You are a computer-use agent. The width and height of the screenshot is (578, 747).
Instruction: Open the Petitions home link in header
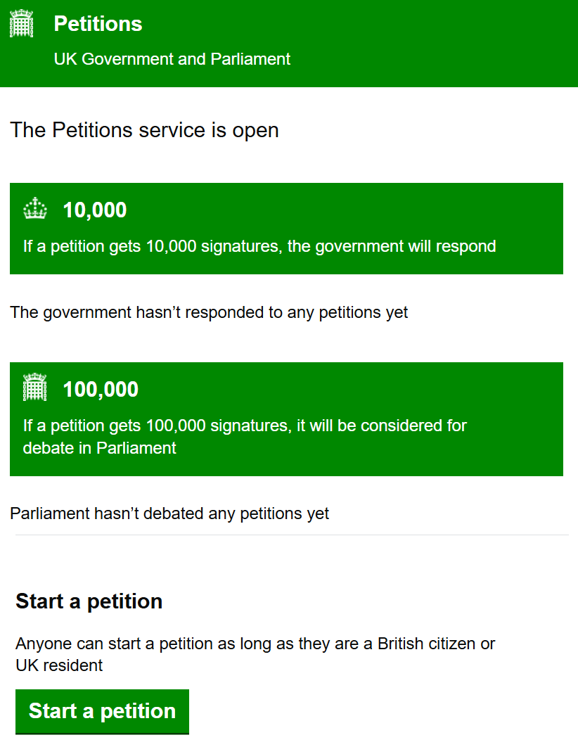click(98, 24)
